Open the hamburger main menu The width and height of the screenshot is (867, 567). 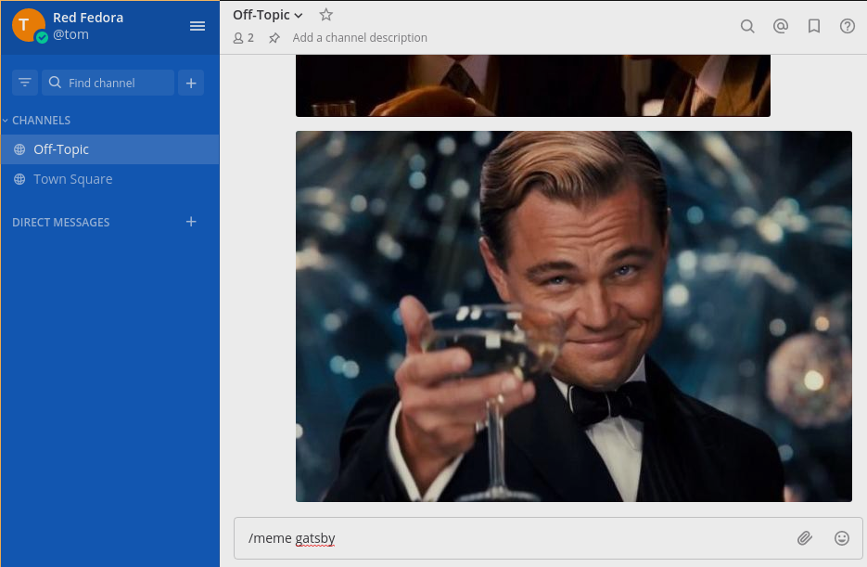(198, 26)
